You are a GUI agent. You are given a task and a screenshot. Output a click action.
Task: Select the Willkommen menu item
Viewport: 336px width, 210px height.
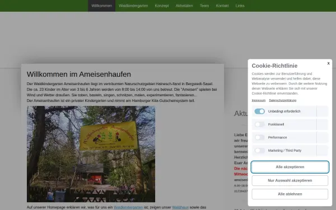[x=101, y=6]
